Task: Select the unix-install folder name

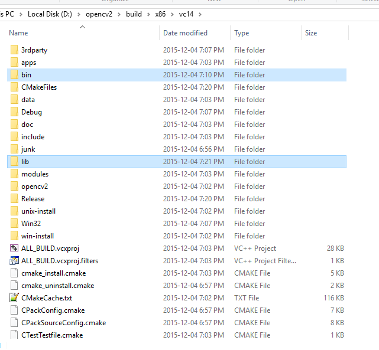Action: coord(38,211)
